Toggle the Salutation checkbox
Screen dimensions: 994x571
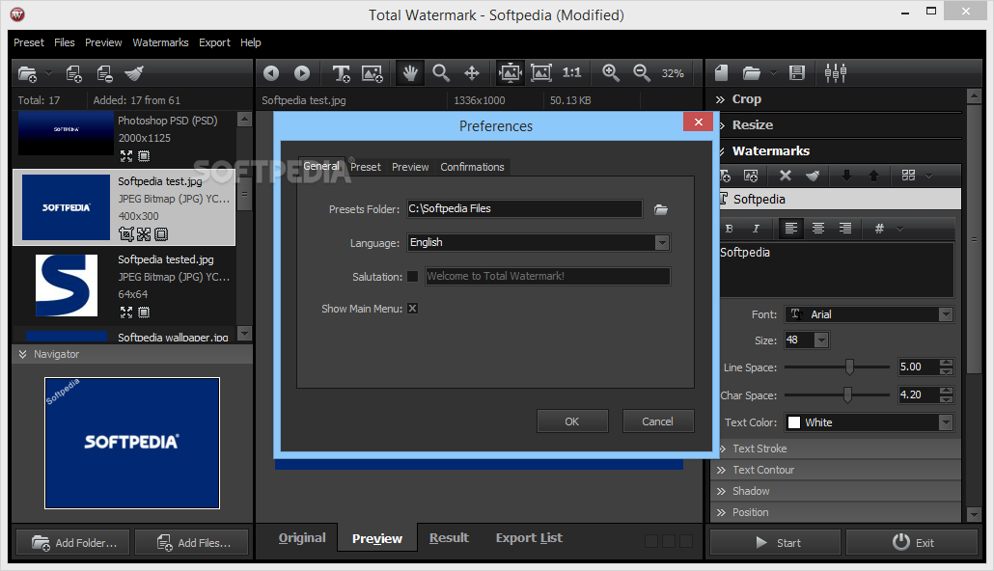[413, 276]
